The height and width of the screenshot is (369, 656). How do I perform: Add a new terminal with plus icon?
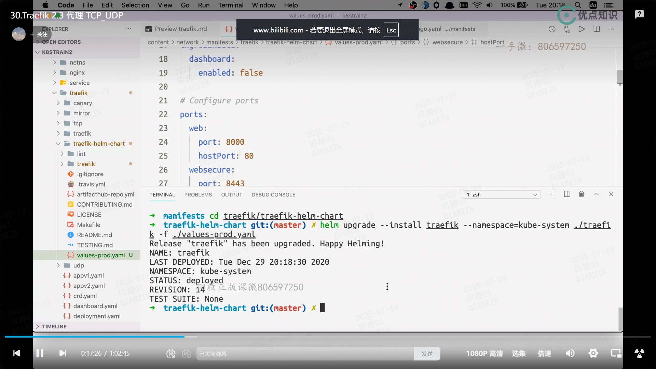552,194
